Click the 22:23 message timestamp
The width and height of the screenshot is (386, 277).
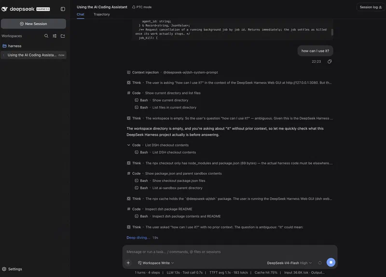tap(317, 62)
